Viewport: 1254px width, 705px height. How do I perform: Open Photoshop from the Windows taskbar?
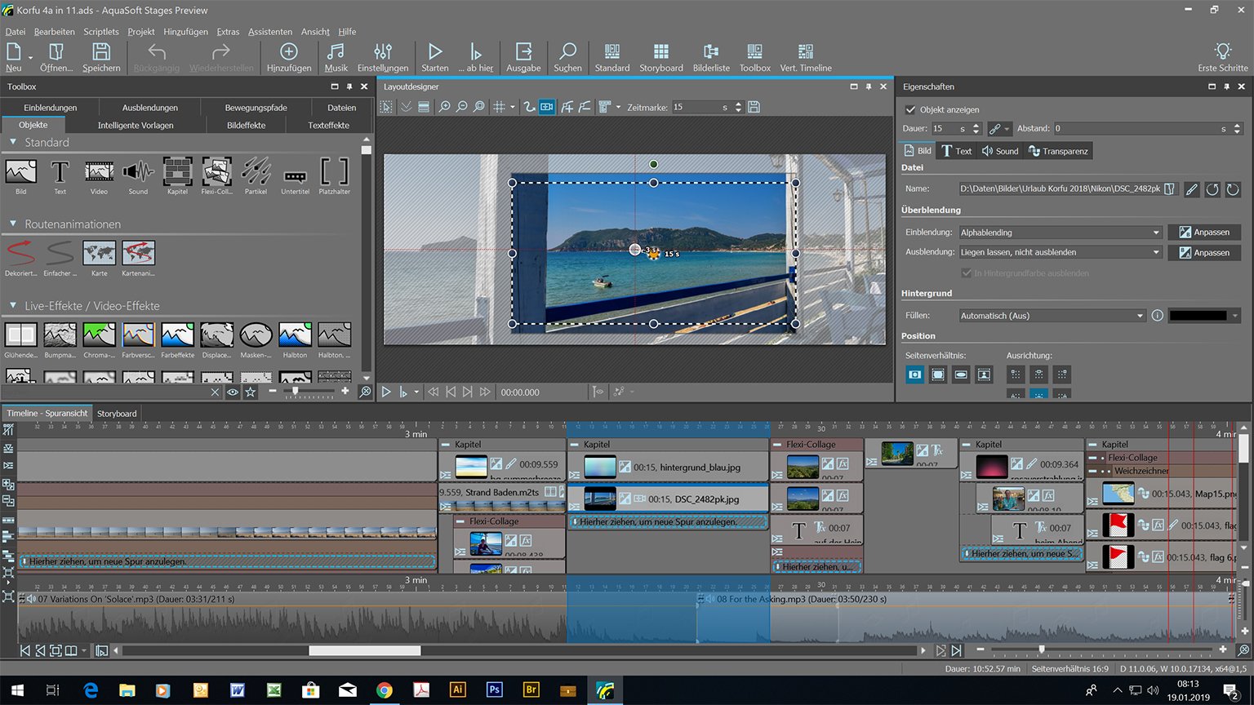point(494,689)
